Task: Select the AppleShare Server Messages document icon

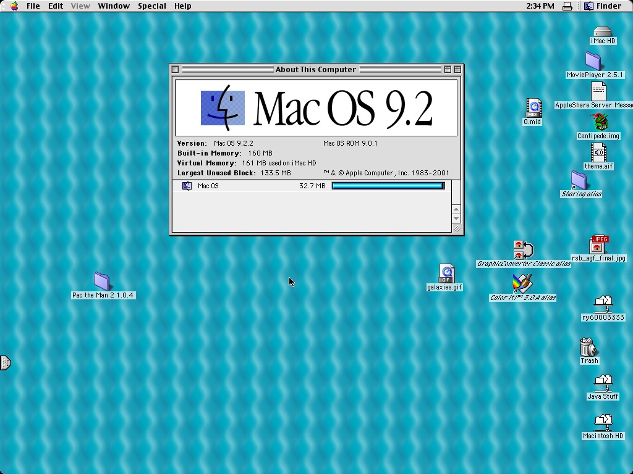Action: click(598, 91)
